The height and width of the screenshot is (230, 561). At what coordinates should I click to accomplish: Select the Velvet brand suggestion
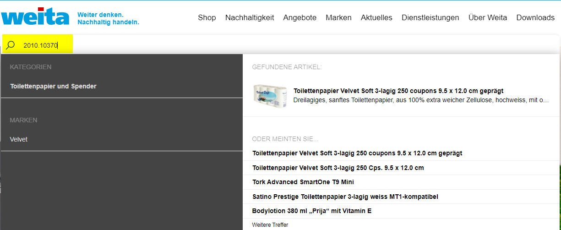click(x=19, y=139)
